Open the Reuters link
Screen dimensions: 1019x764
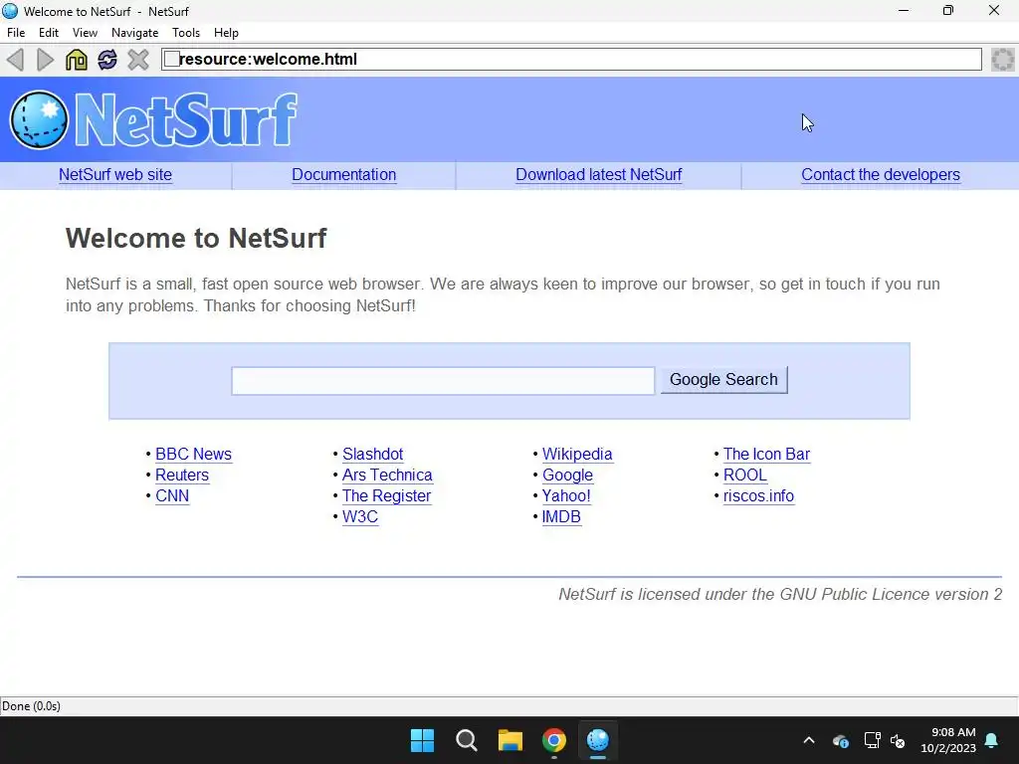182,475
